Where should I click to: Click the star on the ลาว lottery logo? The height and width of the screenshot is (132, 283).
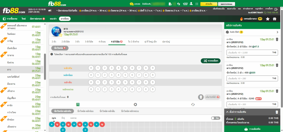61,35
